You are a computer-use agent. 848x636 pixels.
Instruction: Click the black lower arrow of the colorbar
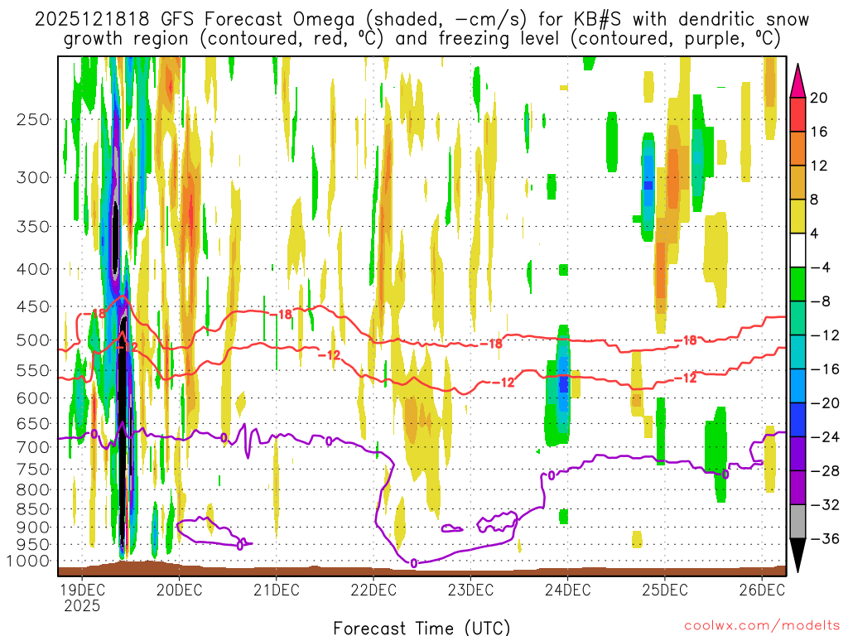pyautogui.click(x=797, y=556)
